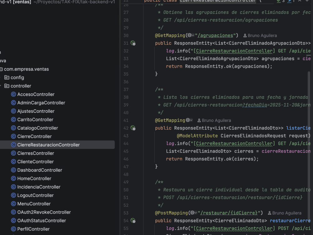Click the class icon beside AdminCargaController
The height and width of the screenshot is (235, 313).
point(13,102)
